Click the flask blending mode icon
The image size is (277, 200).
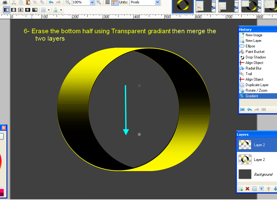click(x=56, y=10)
